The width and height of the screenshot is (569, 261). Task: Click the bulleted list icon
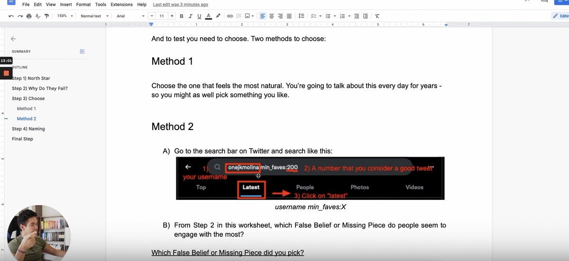pos(328,16)
